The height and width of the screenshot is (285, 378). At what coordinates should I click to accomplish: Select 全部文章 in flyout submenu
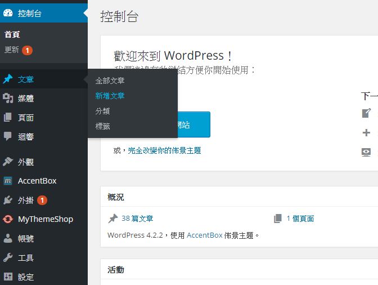pos(110,81)
